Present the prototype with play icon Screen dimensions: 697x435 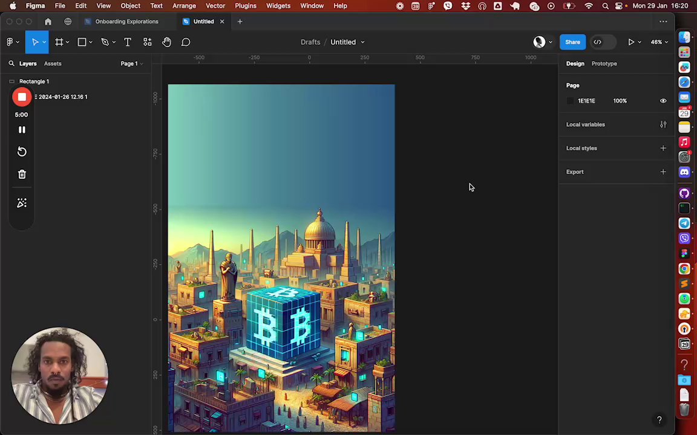[x=631, y=42]
